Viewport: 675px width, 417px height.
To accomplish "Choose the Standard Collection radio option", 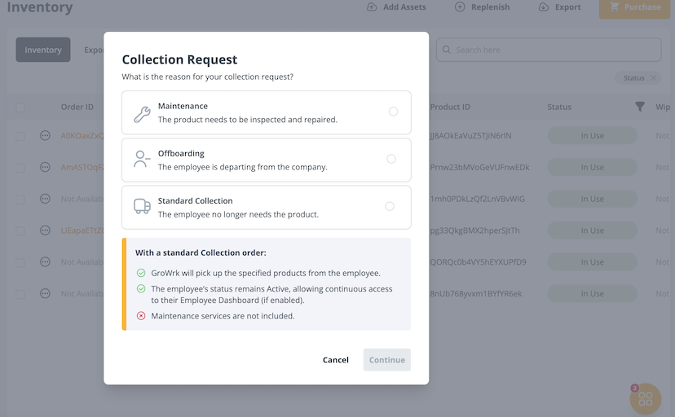I will (390, 206).
